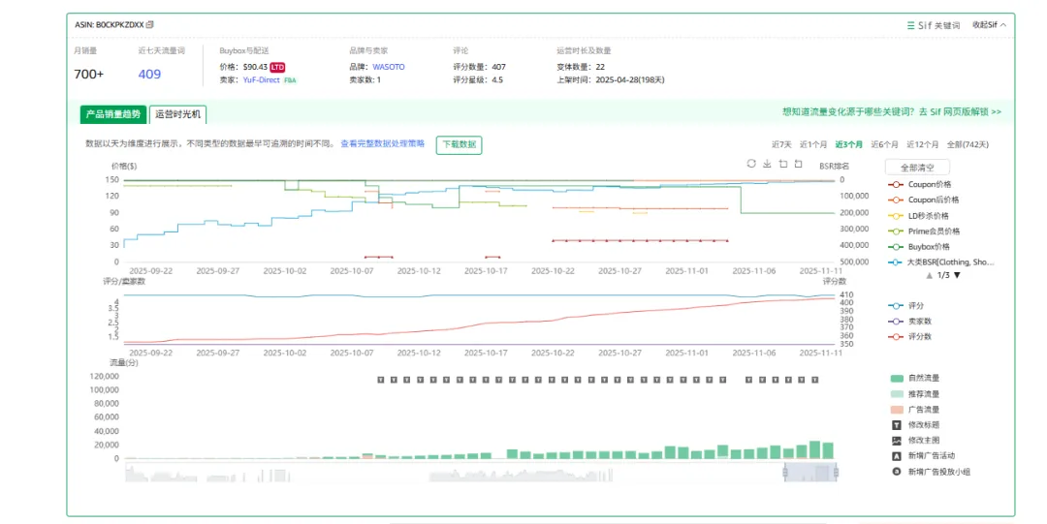Viewport: 1047px width, 524px height.
Task: Click the chart zoom-select icon
Action: (x=783, y=164)
